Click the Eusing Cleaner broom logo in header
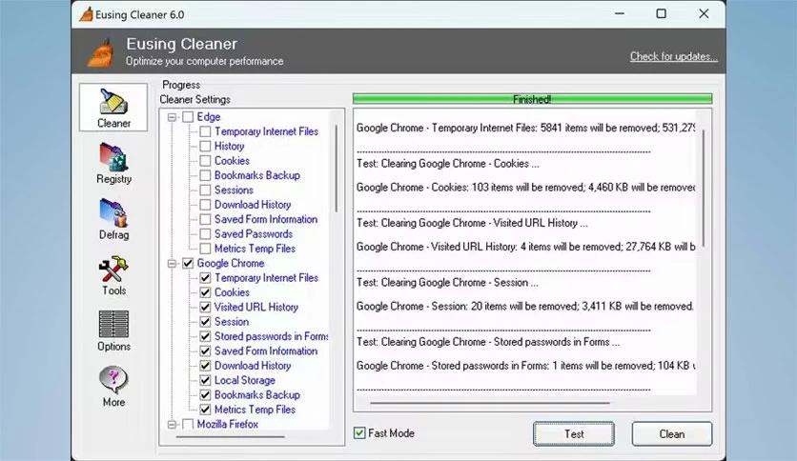Image resolution: width=797 pixels, height=461 pixels. [x=101, y=52]
